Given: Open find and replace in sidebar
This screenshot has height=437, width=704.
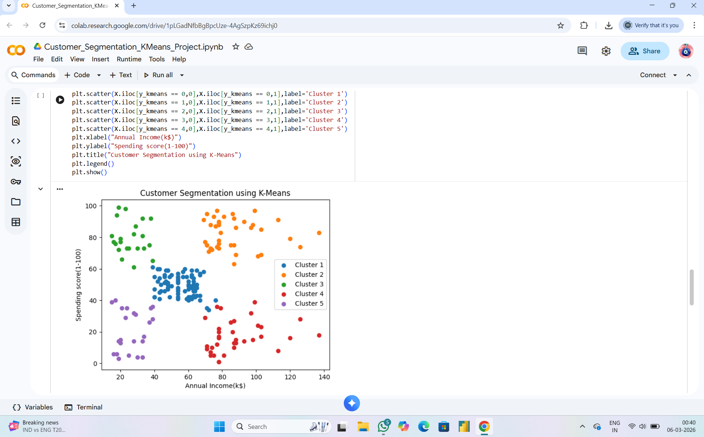Looking at the screenshot, I should pyautogui.click(x=16, y=121).
